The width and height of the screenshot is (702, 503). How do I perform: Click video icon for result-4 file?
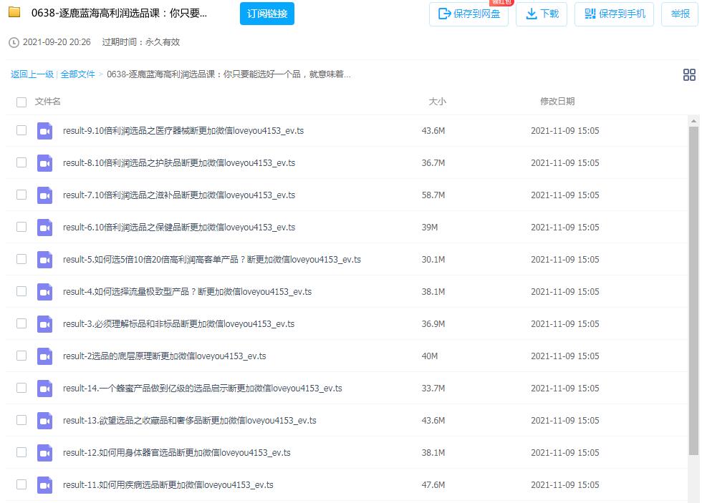(44, 292)
